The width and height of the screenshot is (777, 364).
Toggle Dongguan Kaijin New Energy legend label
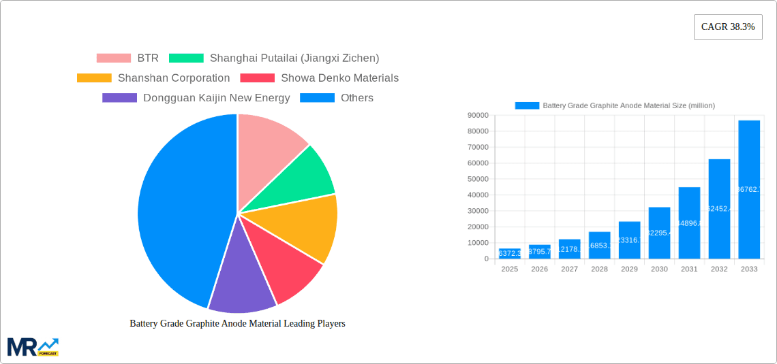click(217, 98)
